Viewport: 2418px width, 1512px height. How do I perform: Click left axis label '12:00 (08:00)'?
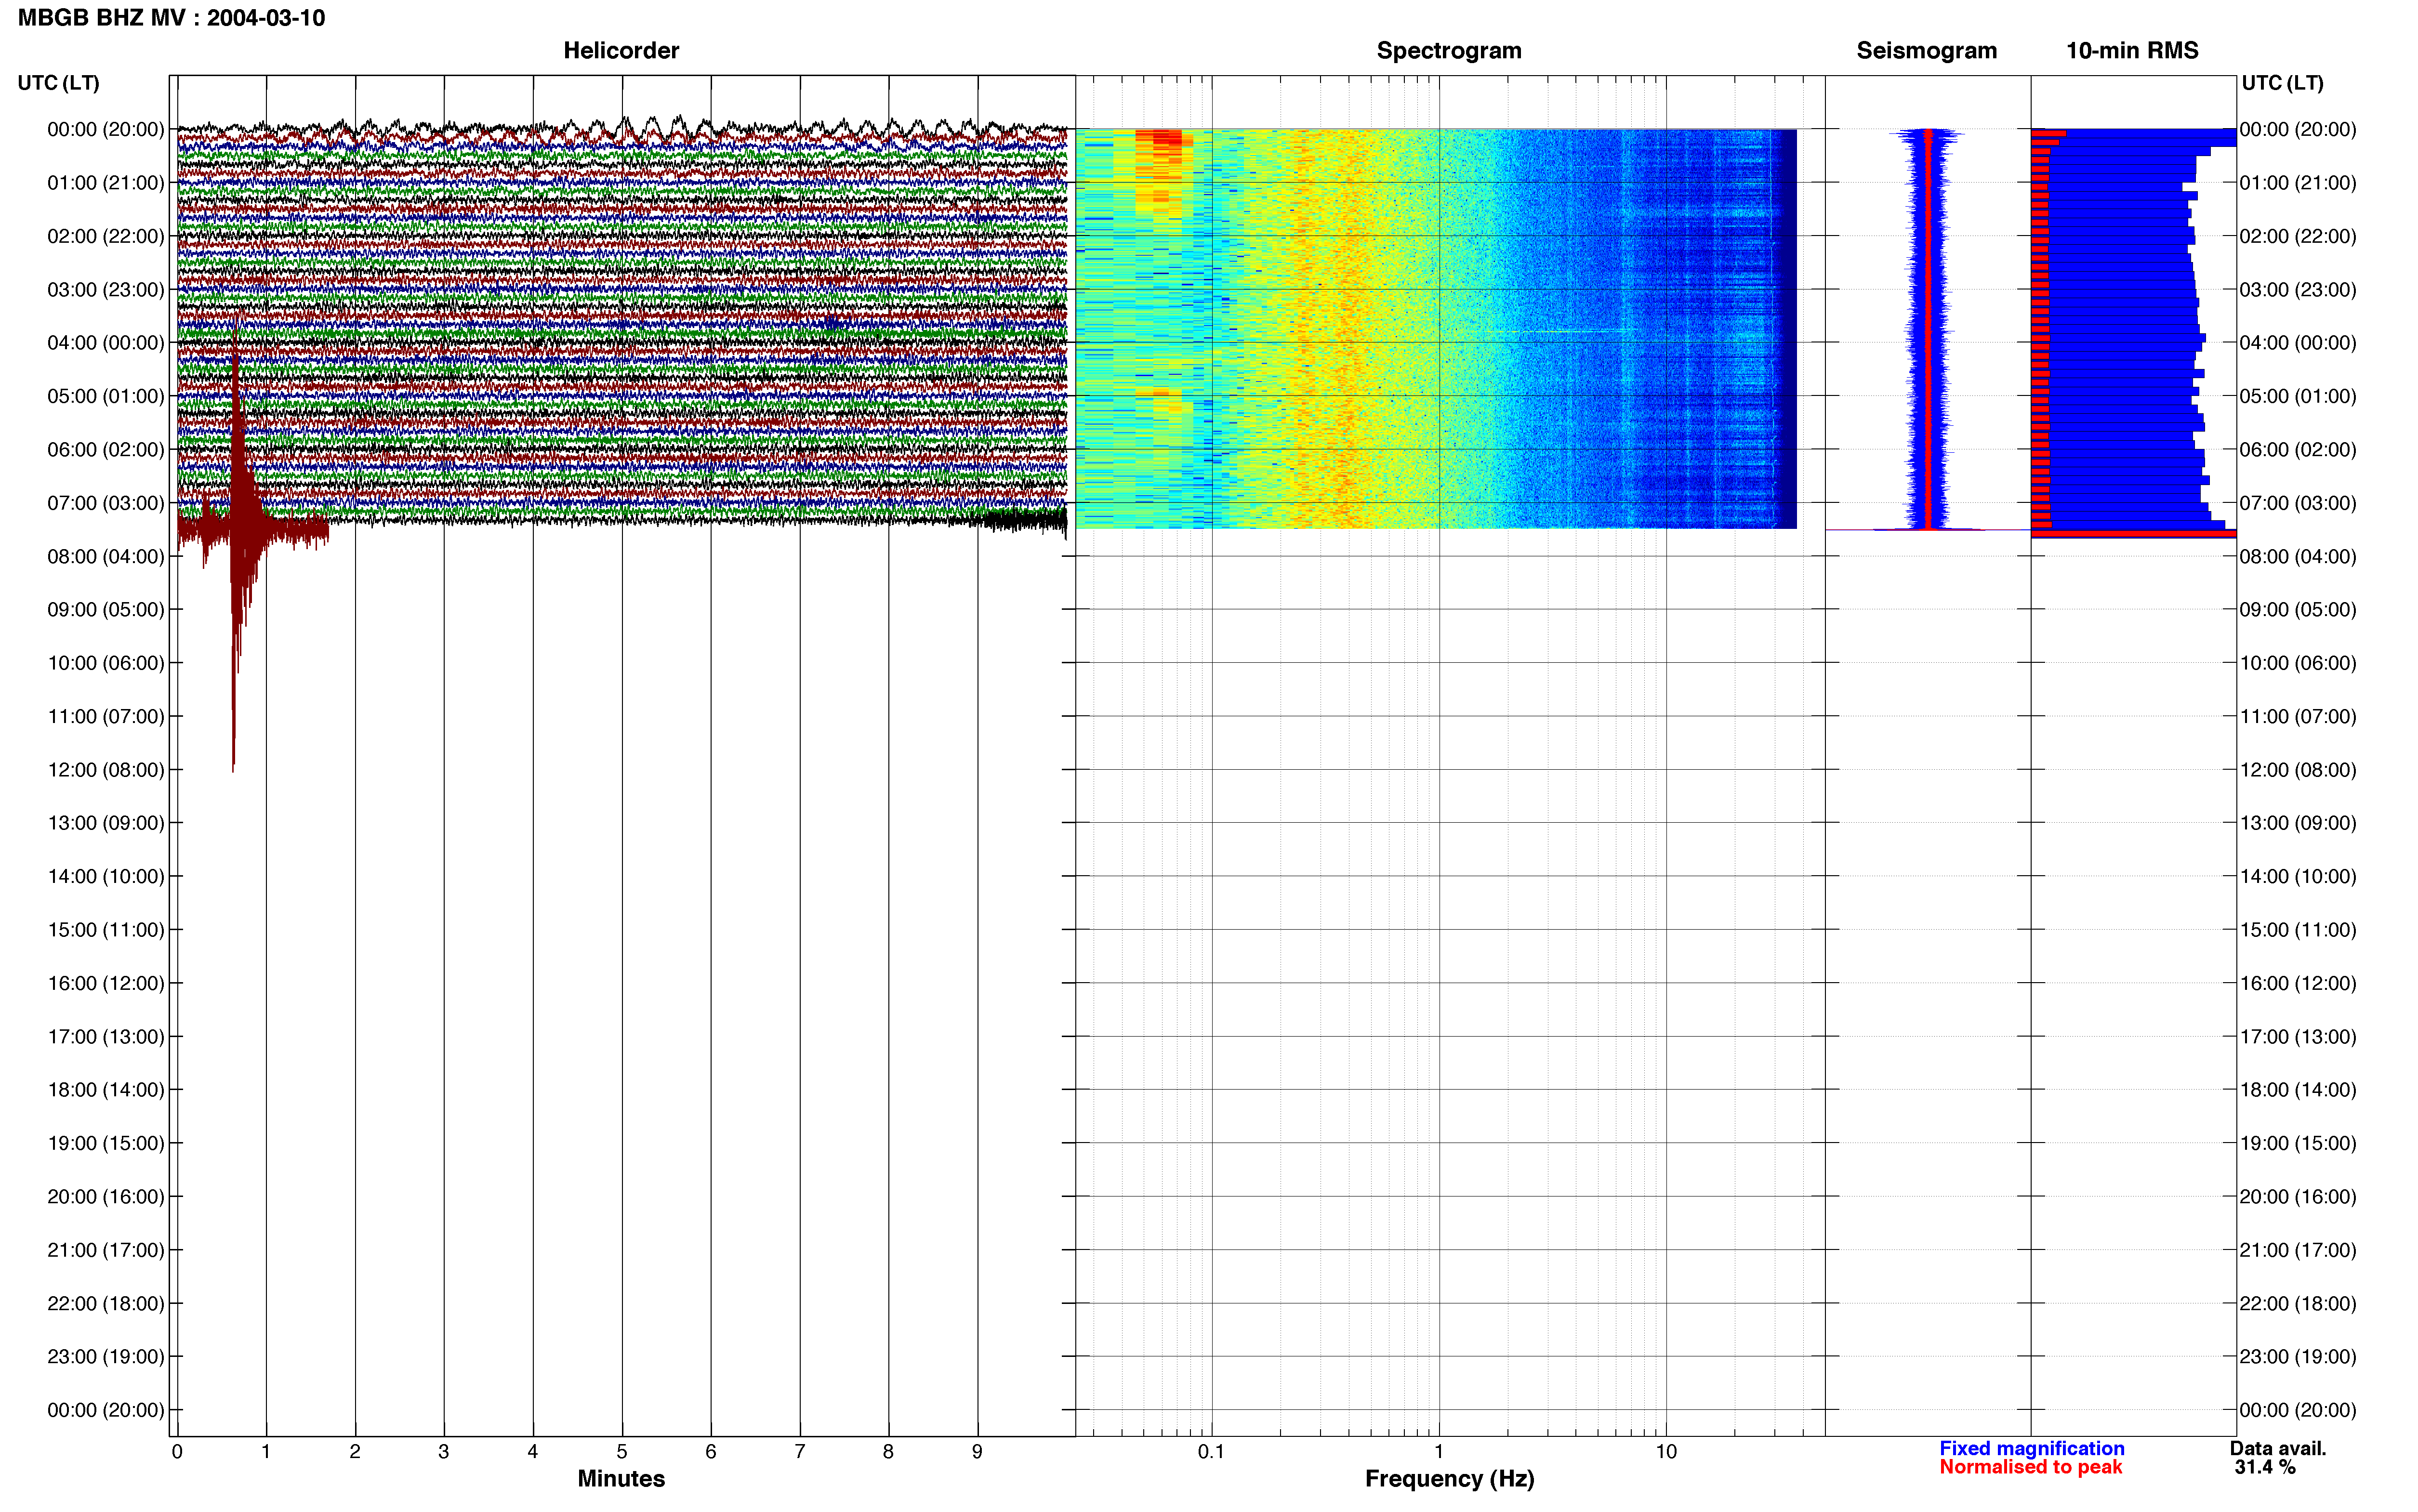pyautogui.click(x=105, y=770)
